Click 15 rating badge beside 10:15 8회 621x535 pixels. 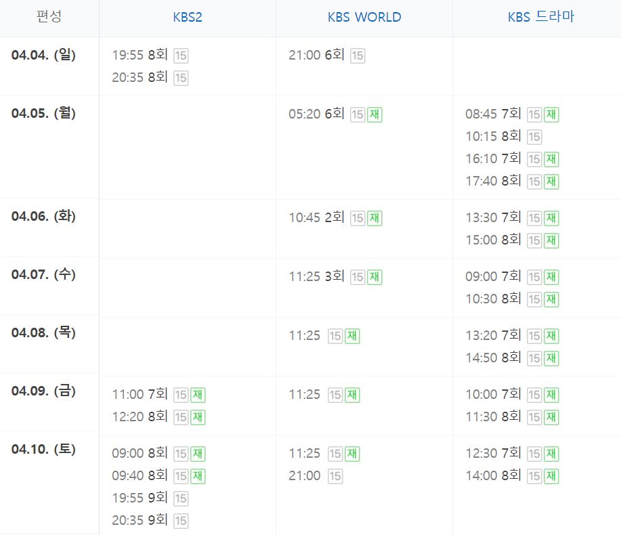point(534,137)
